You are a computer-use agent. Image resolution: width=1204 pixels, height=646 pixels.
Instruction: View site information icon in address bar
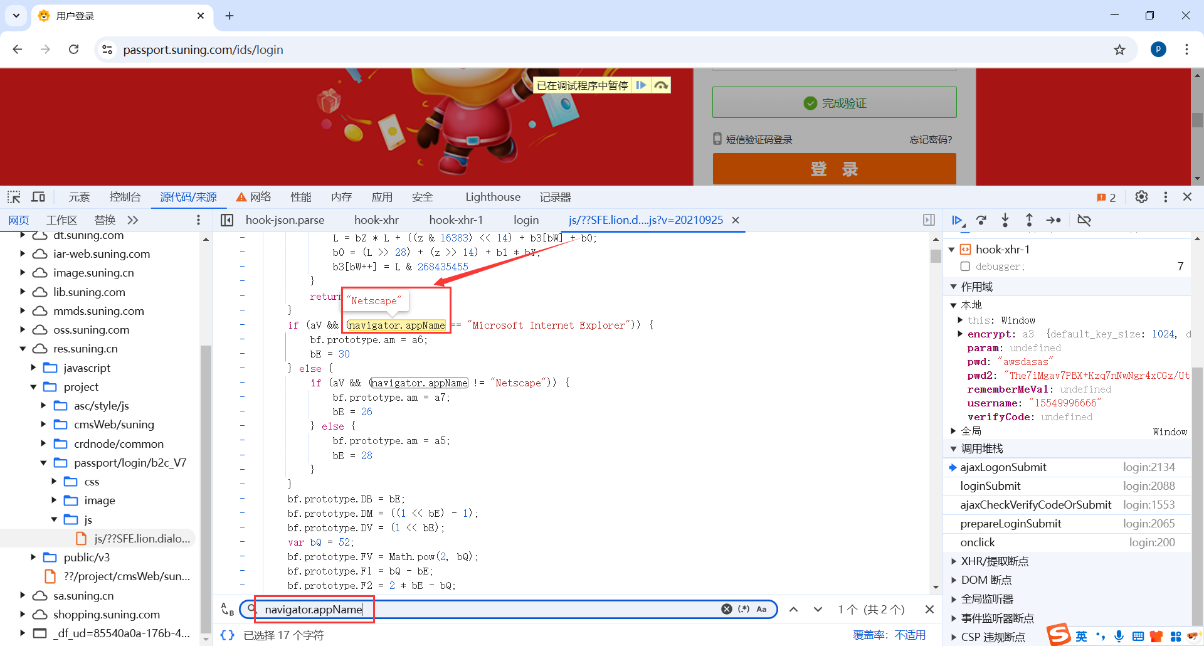[x=107, y=50]
